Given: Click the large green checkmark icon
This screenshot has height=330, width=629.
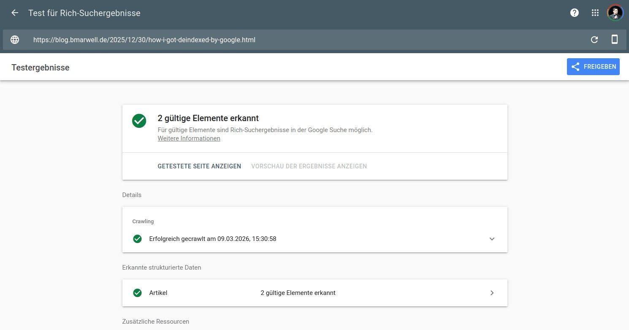Looking at the screenshot, I should [139, 121].
